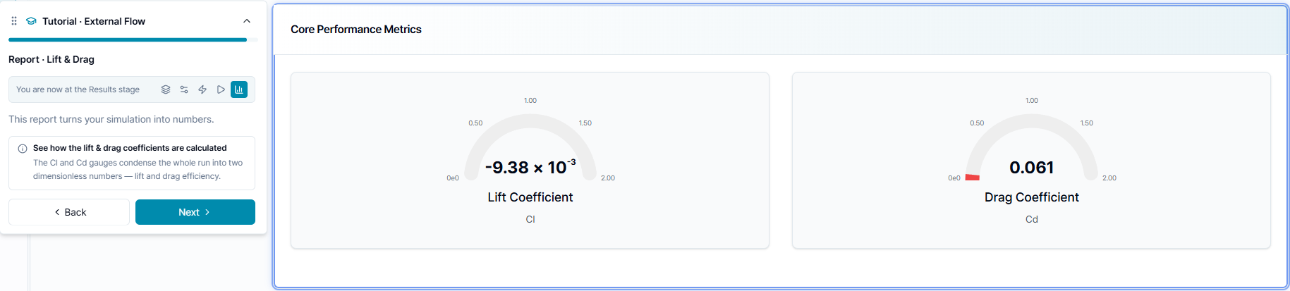Select the bar chart Results stage icon
The width and height of the screenshot is (1290, 291).
pos(239,89)
